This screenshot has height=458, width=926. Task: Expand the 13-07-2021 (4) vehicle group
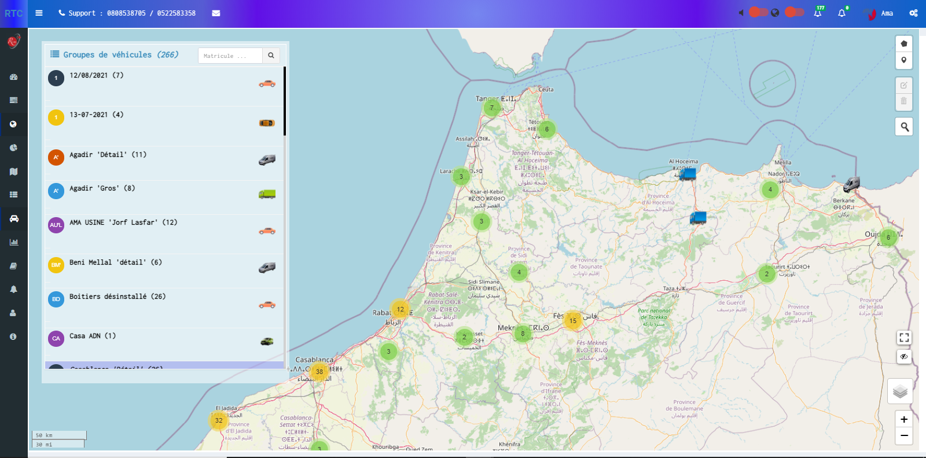point(164,126)
